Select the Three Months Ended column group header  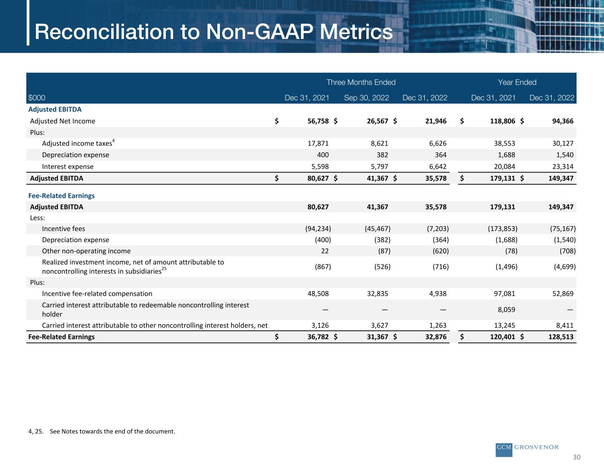[x=361, y=82]
